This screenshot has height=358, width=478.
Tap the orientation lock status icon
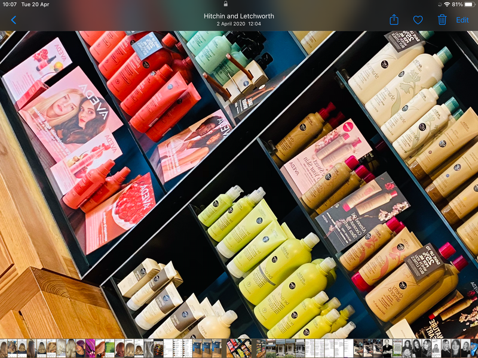437,4
